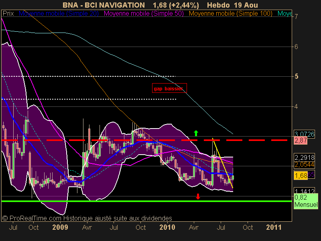Click the chart title 'BNA - BCI NAVIGATION'
The width and height of the screenshot is (321, 241).
104,5
